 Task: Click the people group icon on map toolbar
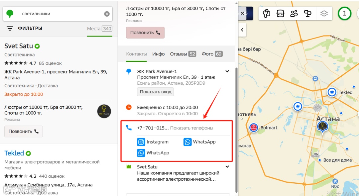(x=294, y=14)
